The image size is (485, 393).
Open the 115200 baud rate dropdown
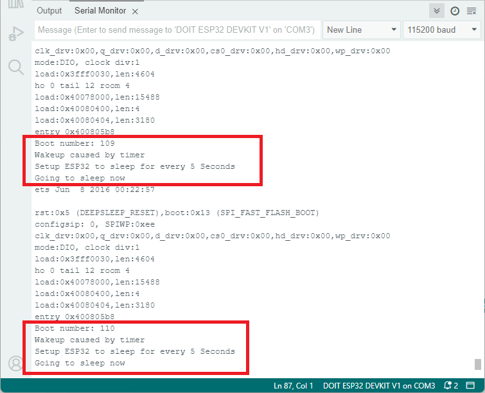(441, 30)
